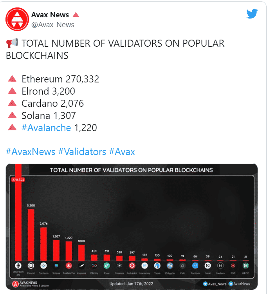
Task: Click the HECO coin icon
Action: 245,265
